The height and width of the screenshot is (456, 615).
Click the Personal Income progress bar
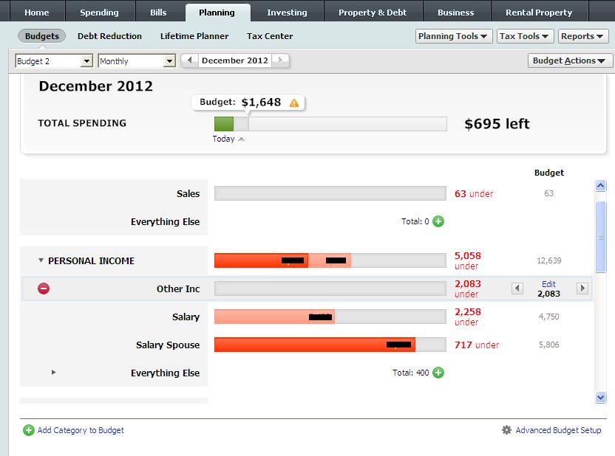(x=330, y=260)
